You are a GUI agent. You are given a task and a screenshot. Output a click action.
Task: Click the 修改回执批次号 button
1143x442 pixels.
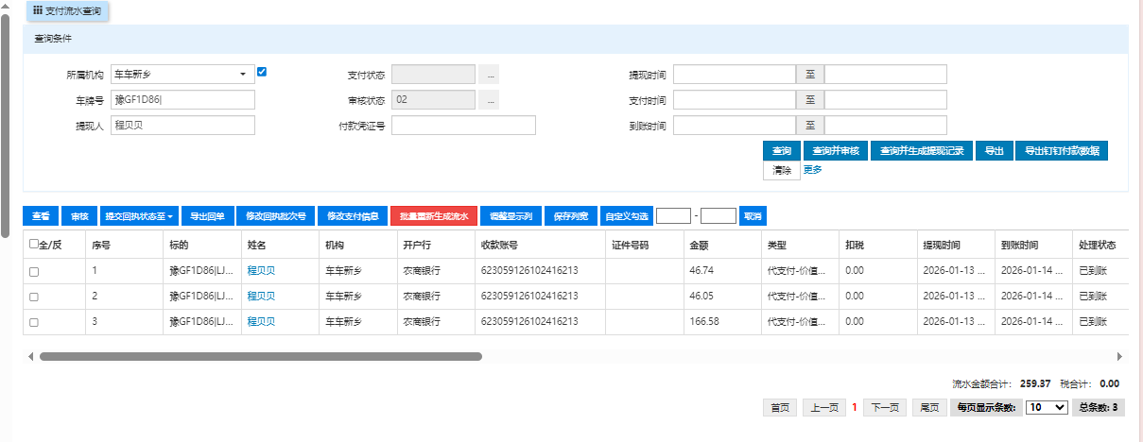point(275,216)
